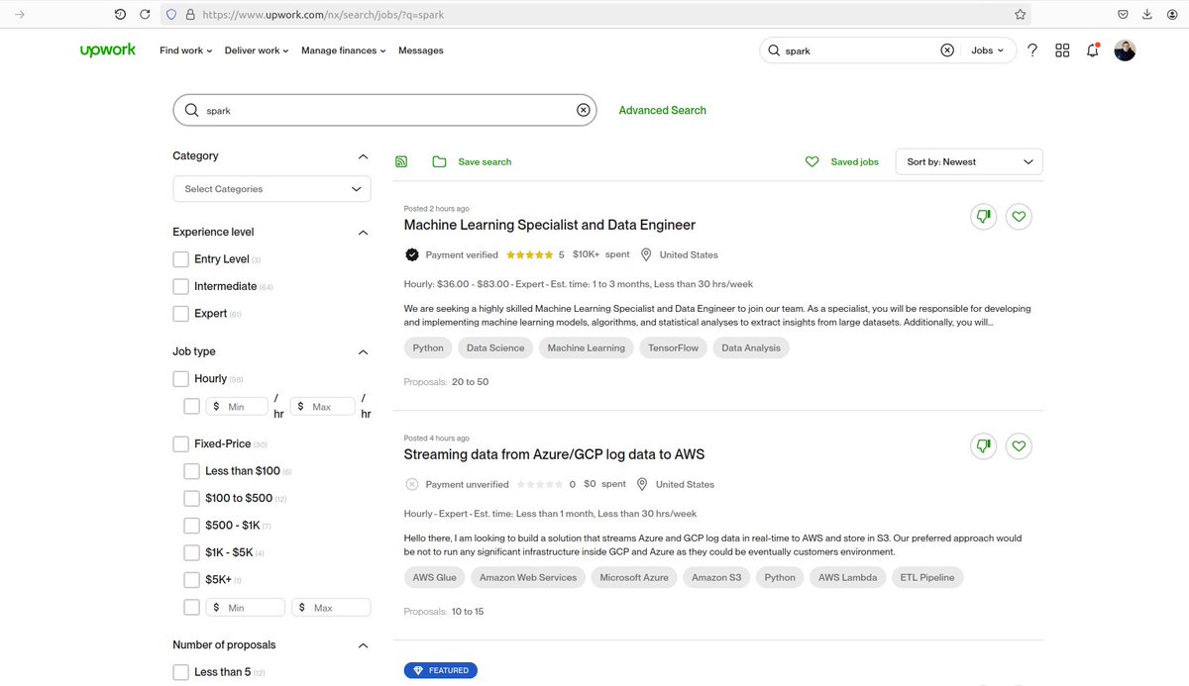This screenshot has height=686, width=1189.
Task: Check the Expert experience checkbox
Action: [180, 314]
